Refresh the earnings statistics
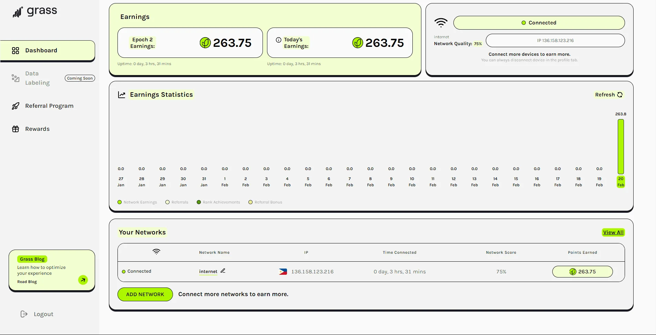Image resolution: width=656 pixels, height=335 pixels. click(609, 95)
